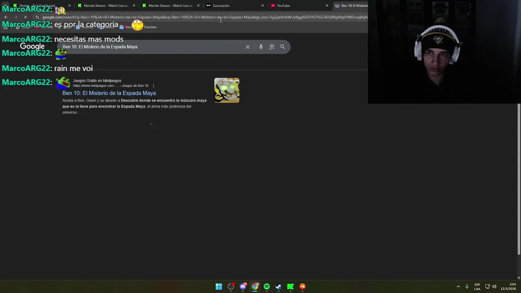Click the page vertical scrollbar

(519, 179)
